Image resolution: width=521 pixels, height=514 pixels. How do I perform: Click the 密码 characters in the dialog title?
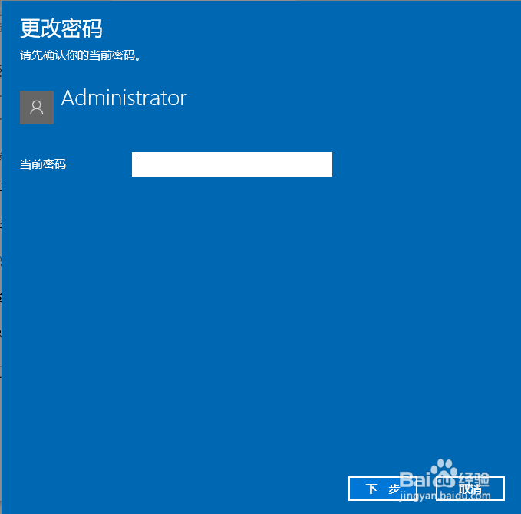pos(82,28)
